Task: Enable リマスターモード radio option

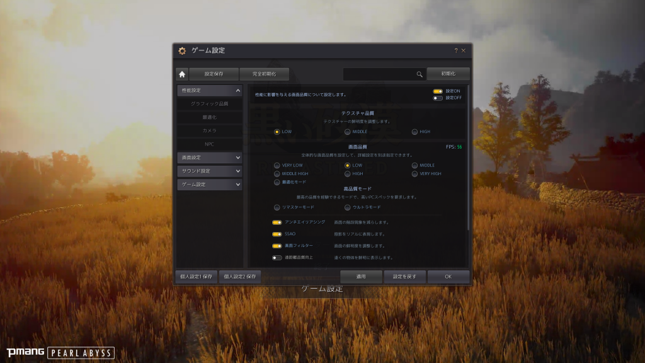Action: pyautogui.click(x=277, y=207)
